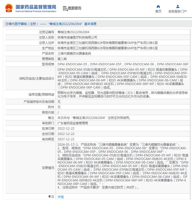192x200 pixels.
Task: Click the 附件 row label
Action: pyautogui.click(x=51, y=107)
